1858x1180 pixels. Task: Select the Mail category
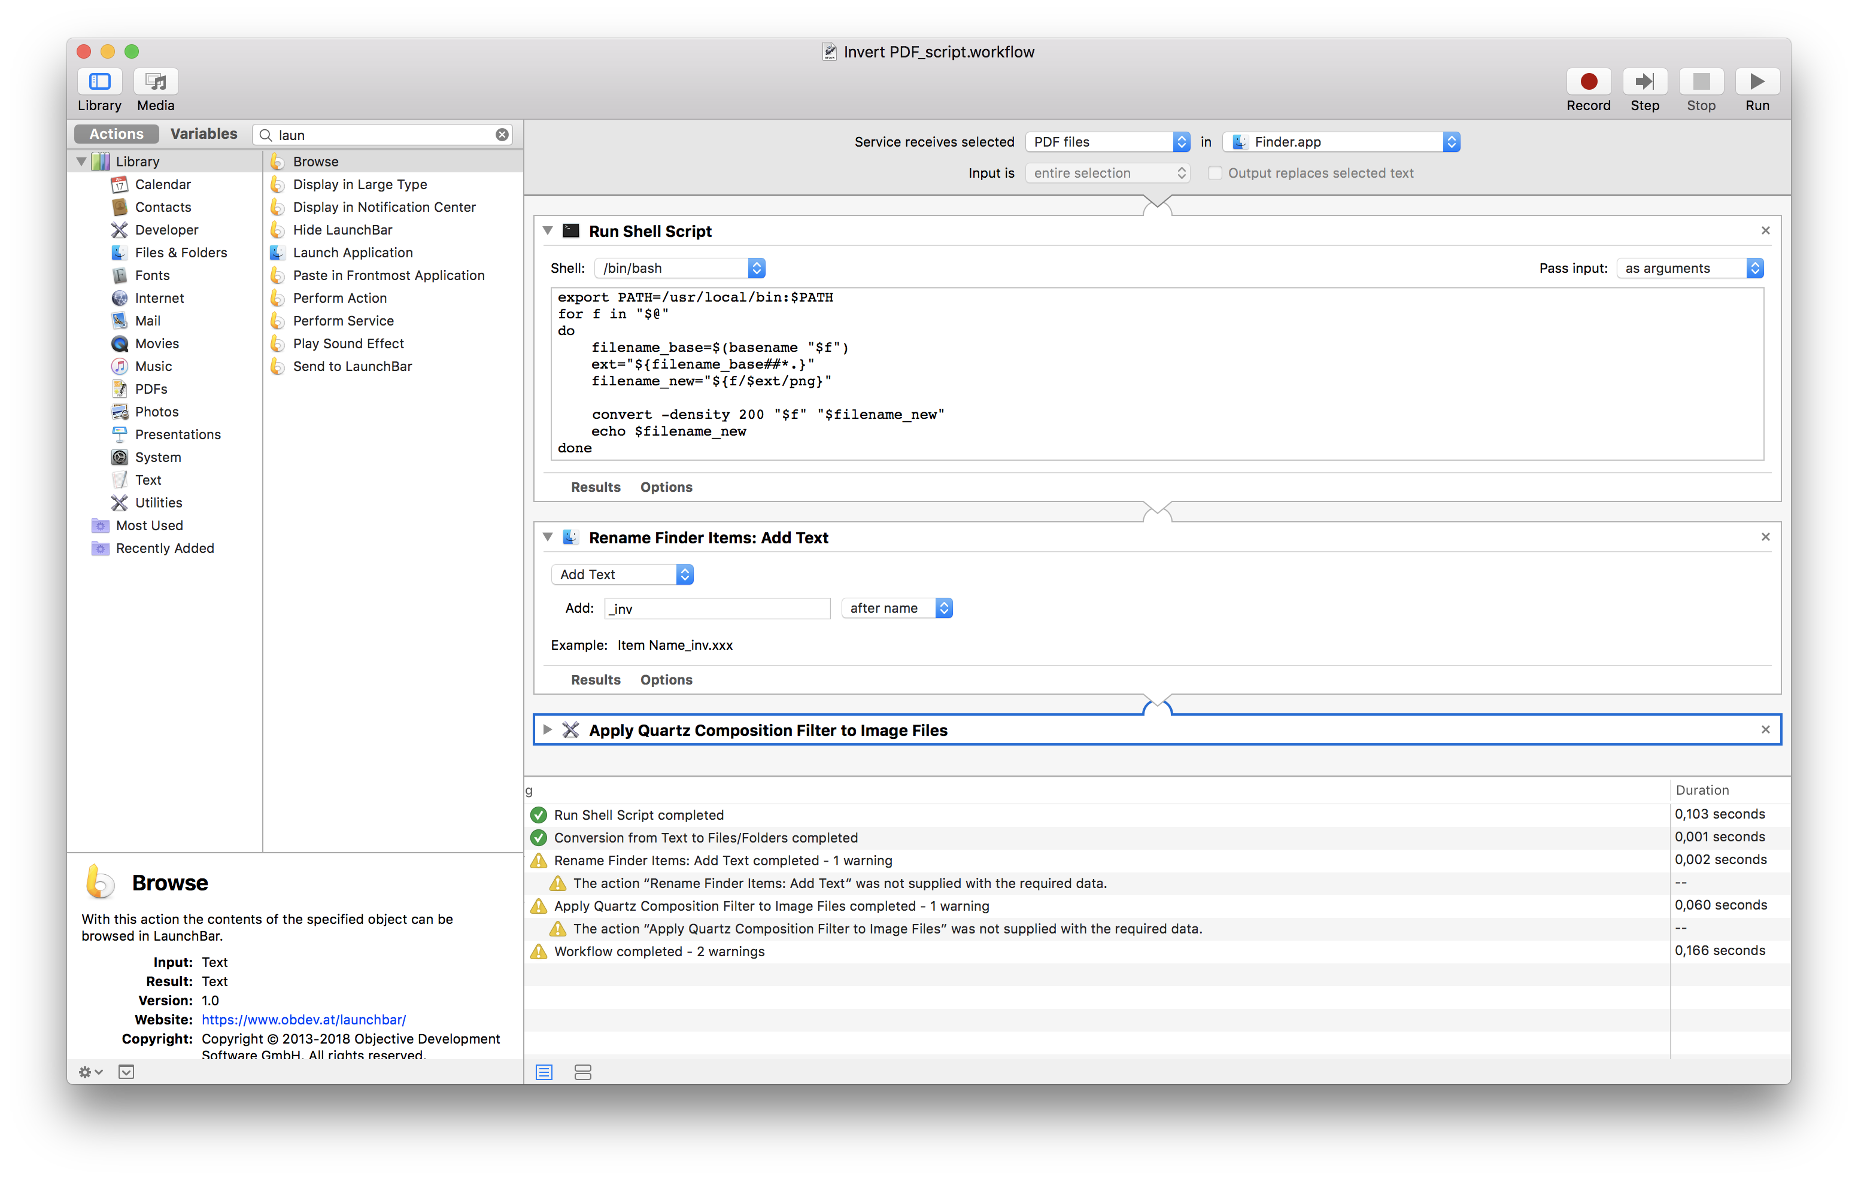147,321
